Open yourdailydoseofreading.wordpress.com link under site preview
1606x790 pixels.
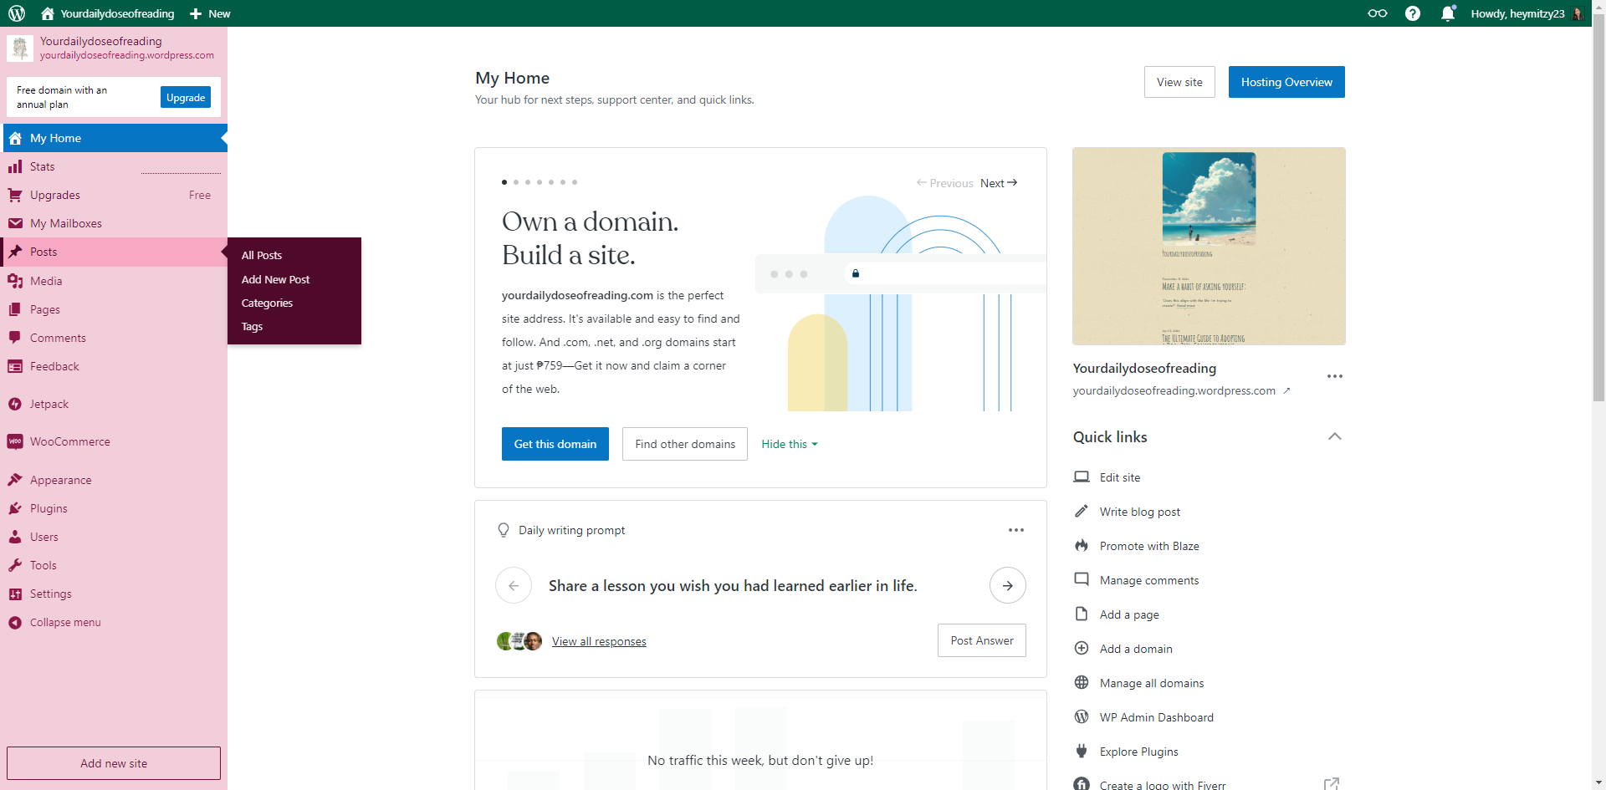coord(1181,390)
